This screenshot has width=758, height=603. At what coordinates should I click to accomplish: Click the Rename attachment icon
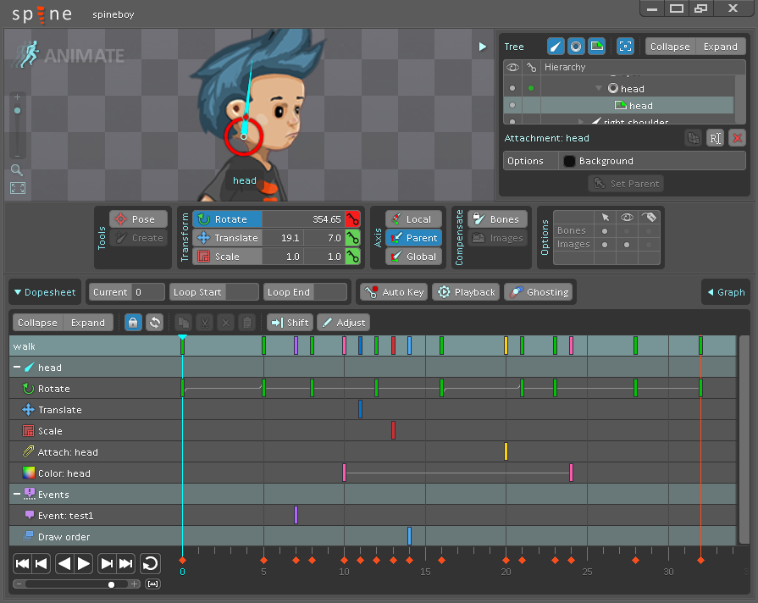click(x=715, y=138)
